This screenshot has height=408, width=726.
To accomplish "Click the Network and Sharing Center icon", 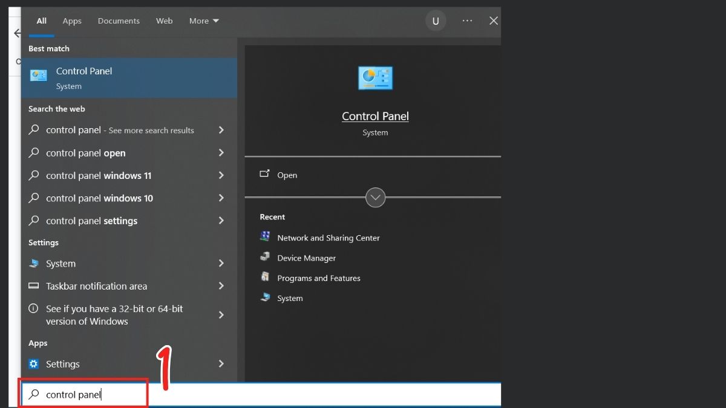I will pos(265,236).
